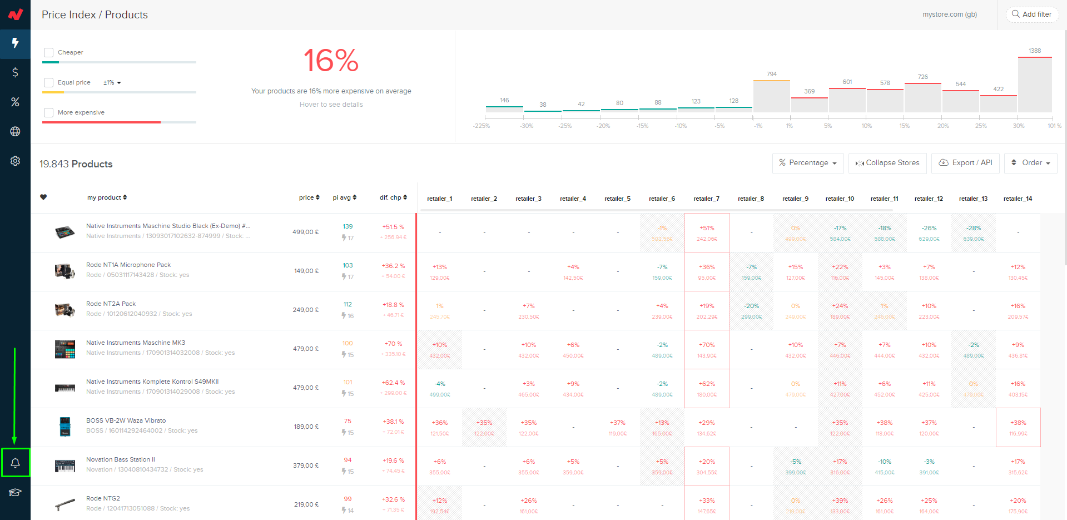Open Rode NT2A Pack product link
This screenshot has height=520, width=1067.
click(x=111, y=304)
